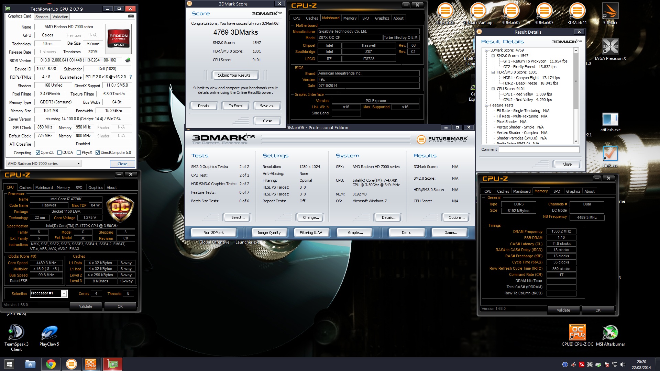Open 3DMark 11 desktop shortcut
The width and height of the screenshot is (660, 371).
pos(577,14)
